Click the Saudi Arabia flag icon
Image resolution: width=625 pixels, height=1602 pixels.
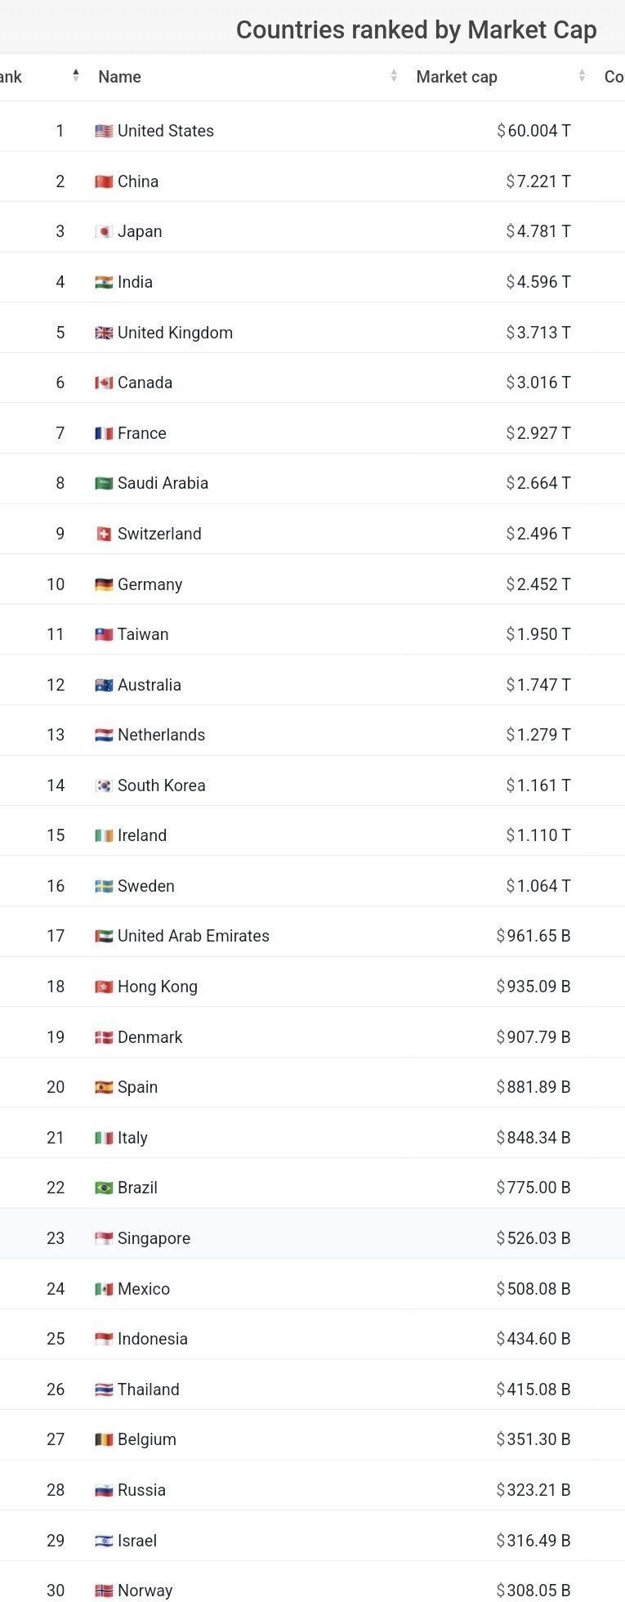[x=104, y=483]
